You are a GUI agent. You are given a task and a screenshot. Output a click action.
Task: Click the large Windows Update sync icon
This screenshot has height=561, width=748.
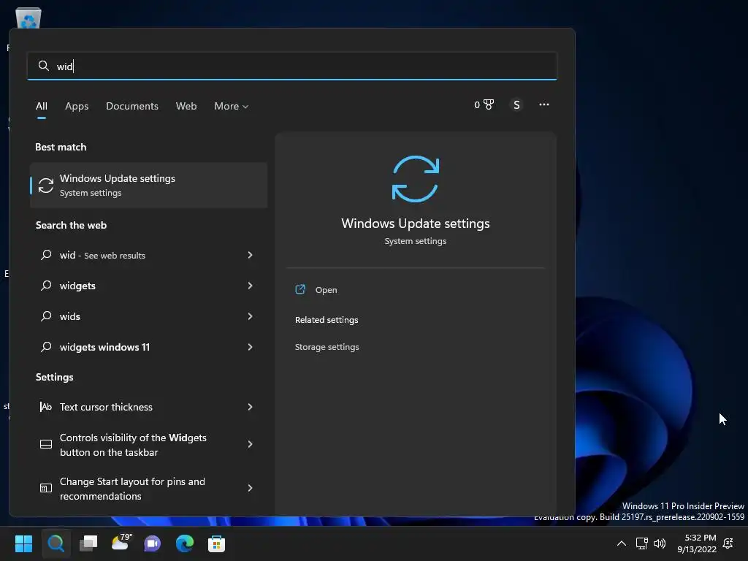click(415, 179)
